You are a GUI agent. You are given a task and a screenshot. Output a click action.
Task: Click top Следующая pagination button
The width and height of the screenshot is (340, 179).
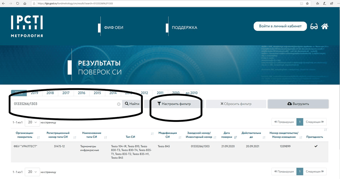(315, 122)
